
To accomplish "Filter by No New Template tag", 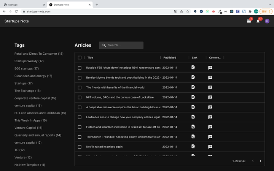I will 30,165.
